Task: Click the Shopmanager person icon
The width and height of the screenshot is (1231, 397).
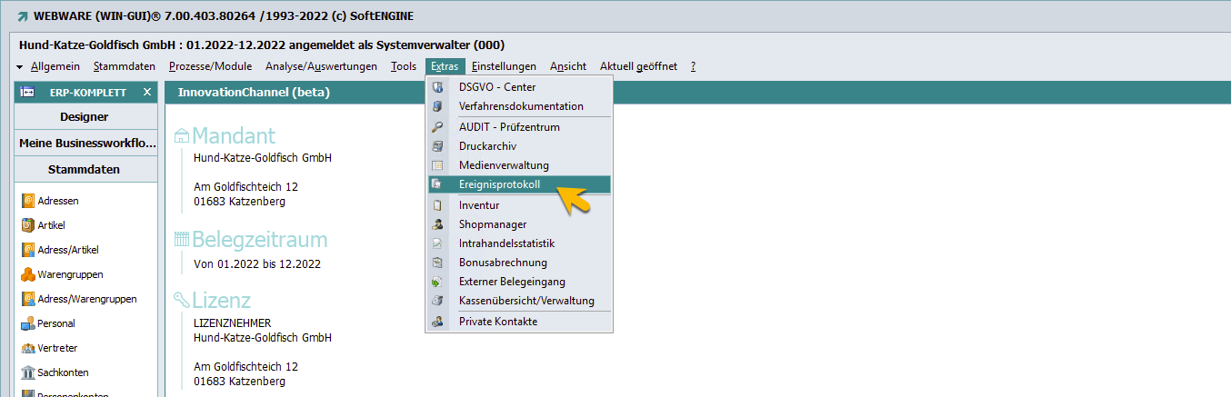Action: [x=438, y=224]
